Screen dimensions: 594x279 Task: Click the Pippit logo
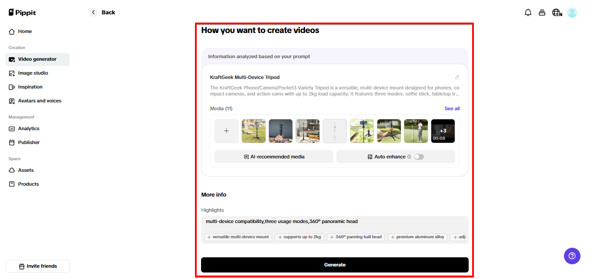coord(22,13)
